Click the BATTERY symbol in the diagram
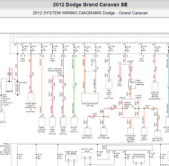The height and width of the screenshot is (166, 169). (17, 88)
